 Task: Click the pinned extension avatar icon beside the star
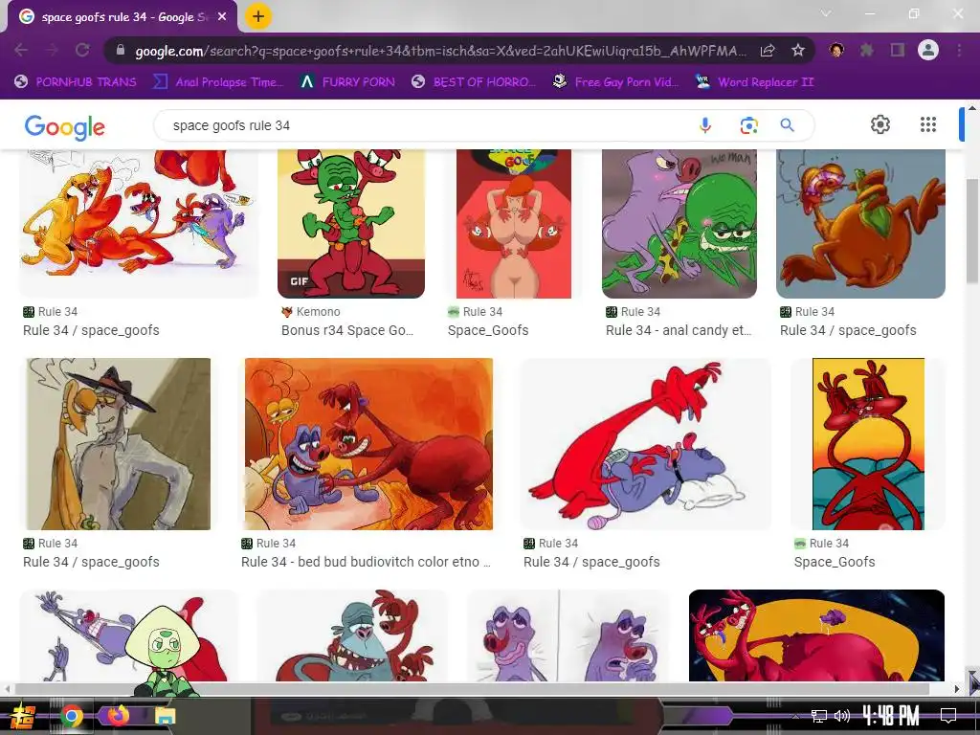(836, 50)
